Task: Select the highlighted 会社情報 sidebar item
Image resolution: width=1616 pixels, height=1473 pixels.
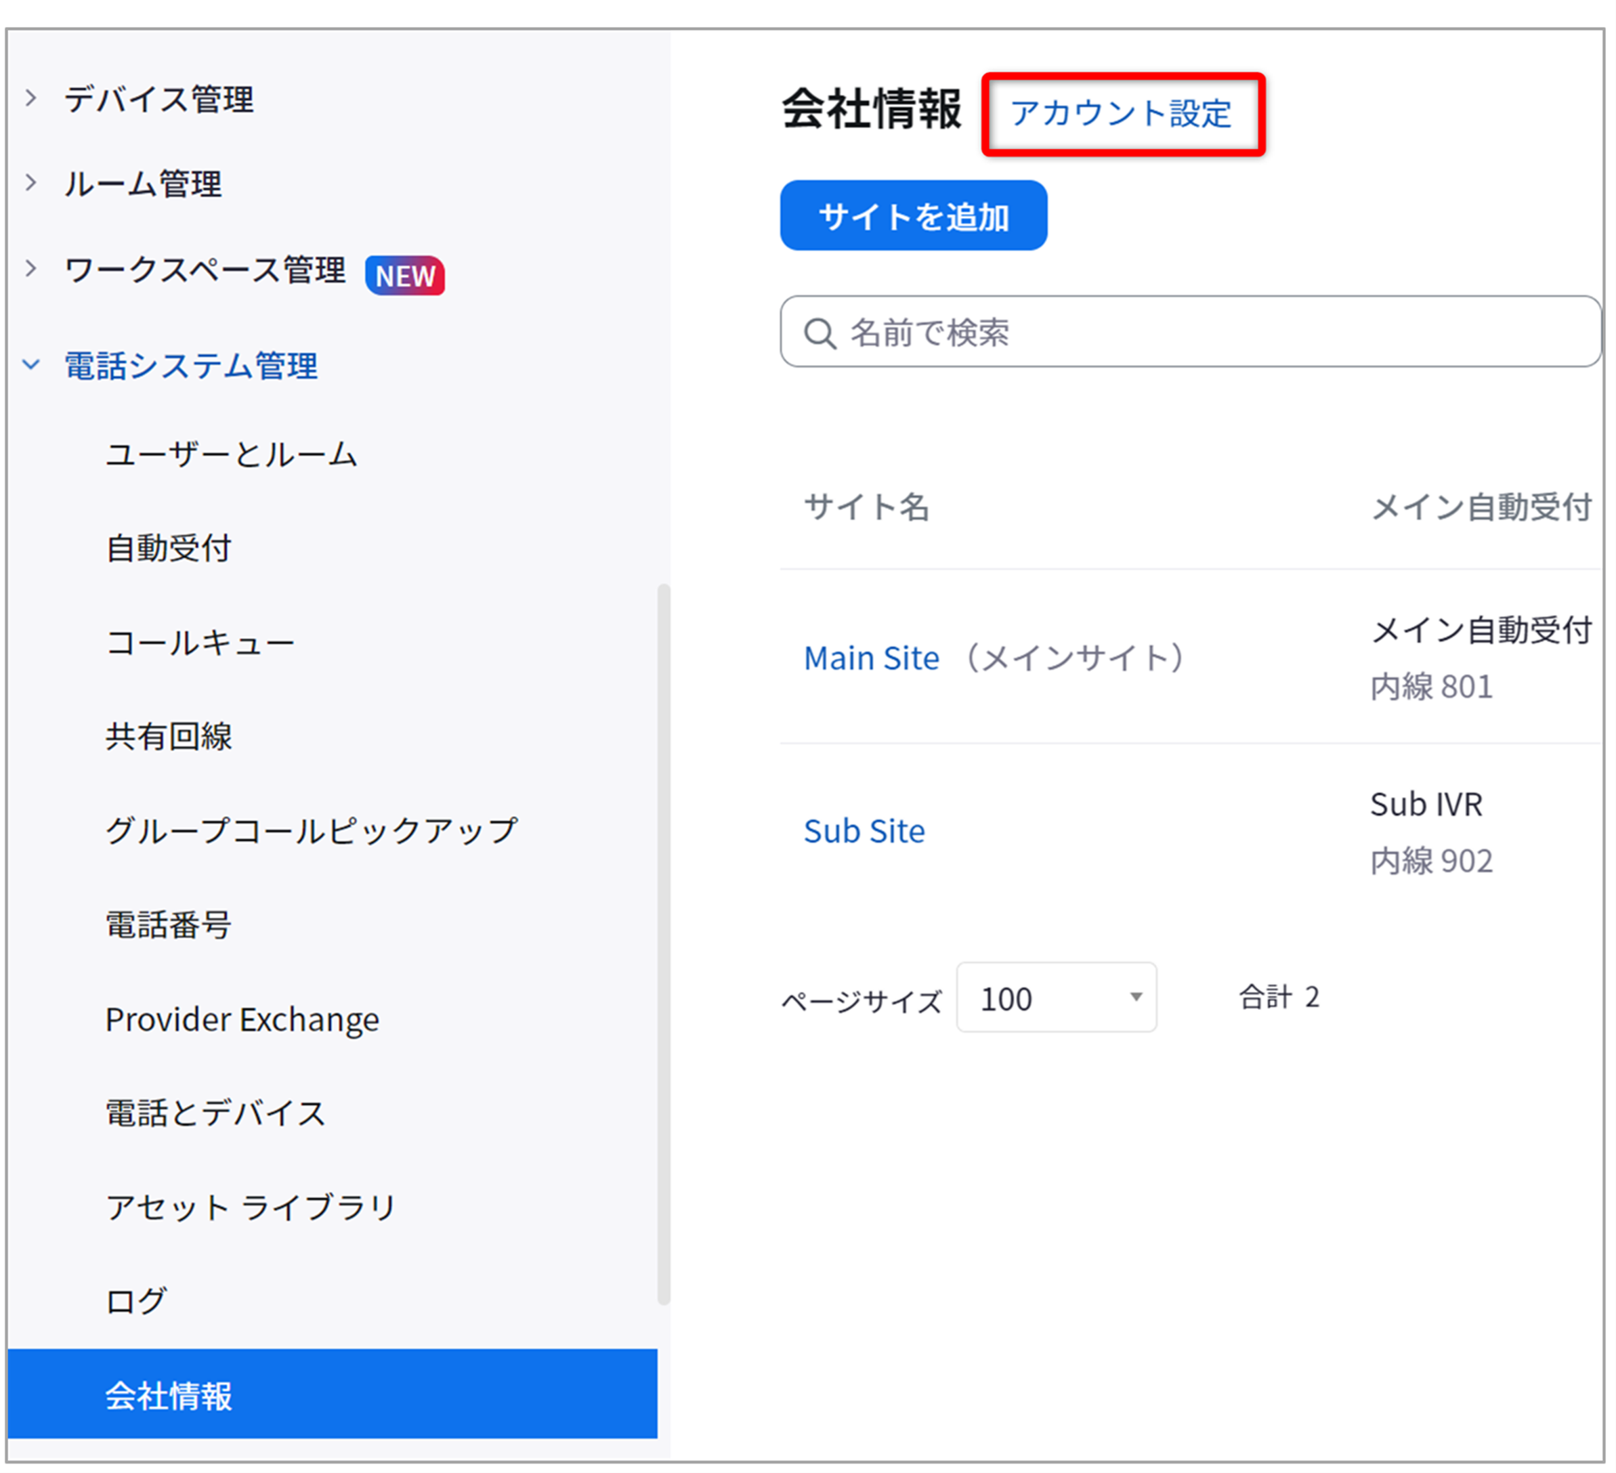Action: tap(333, 1395)
